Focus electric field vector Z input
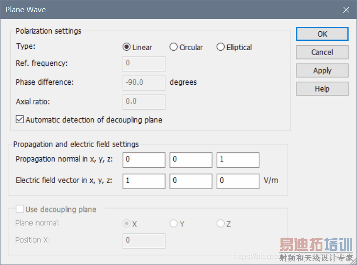Image resolution: width=357 pixels, height=265 pixels. [x=238, y=181]
